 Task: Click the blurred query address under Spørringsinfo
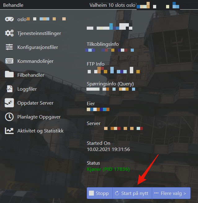(111, 89)
